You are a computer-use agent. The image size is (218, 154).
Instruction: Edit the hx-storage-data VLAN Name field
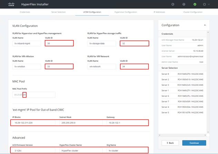pos(102,43)
